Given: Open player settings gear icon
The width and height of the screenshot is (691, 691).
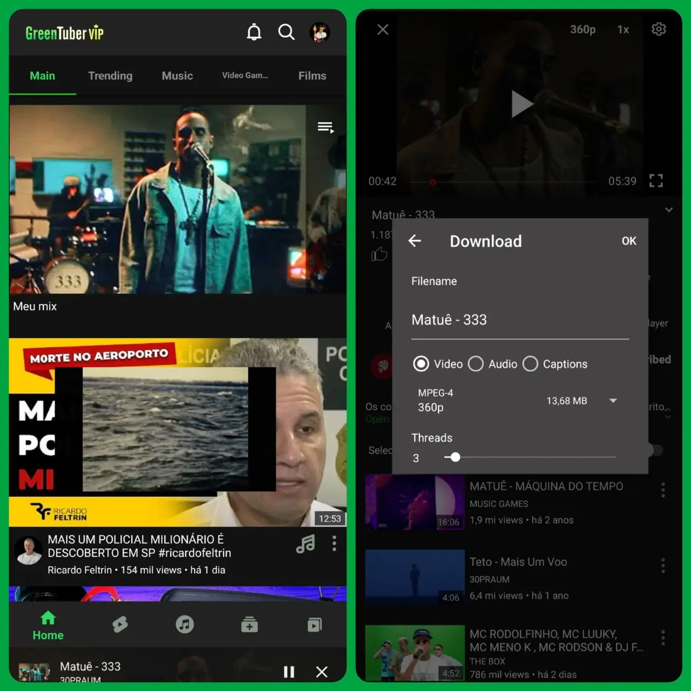Looking at the screenshot, I should coord(659,29).
